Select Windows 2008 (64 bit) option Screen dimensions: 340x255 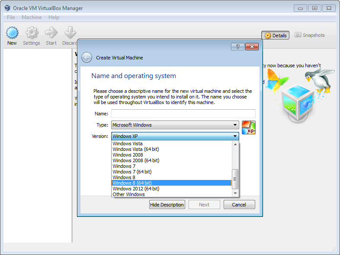pos(172,160)
